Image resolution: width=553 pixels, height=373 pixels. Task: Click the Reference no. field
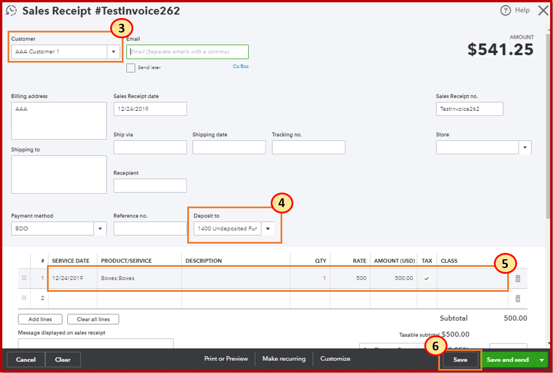[x=150, y=229]
